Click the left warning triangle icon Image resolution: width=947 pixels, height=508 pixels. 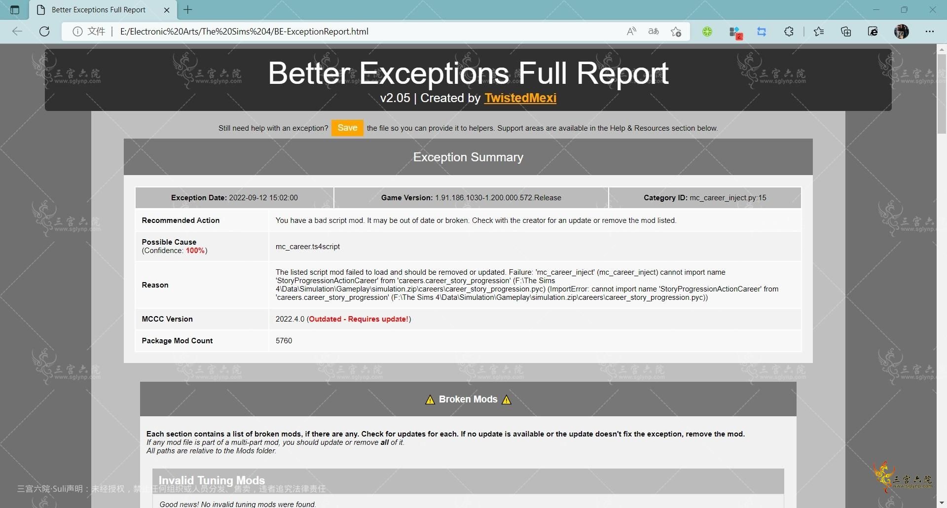[430, 399]
